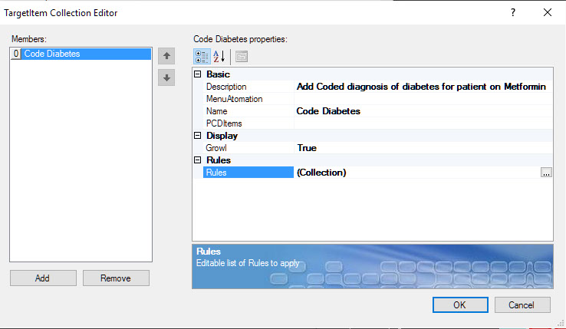Click the Description property value field
This screenshot has width=566, height=329.
(421, 87)
